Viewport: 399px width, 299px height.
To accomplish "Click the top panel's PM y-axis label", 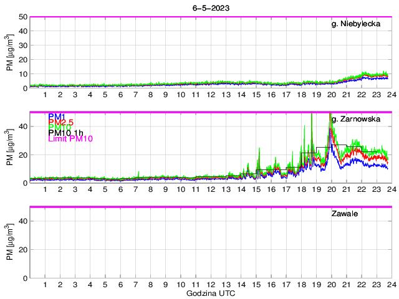I will 9,53.
